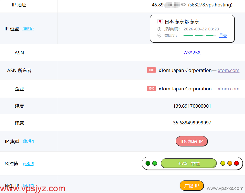Click the ASN 所有者 row label

19,70
